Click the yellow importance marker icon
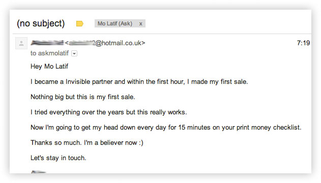This screenshot has width=321, height=183. pyautogui.click(x=80, y=24)
